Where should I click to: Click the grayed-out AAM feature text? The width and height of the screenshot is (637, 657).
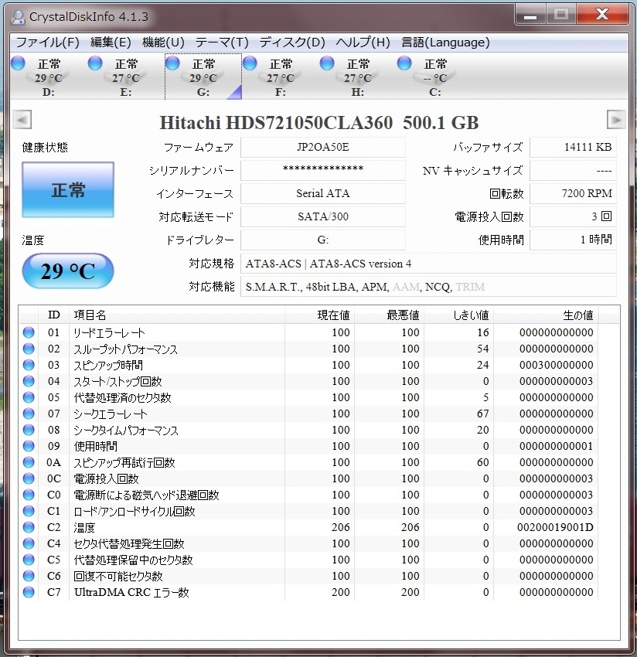pos(406,287)
